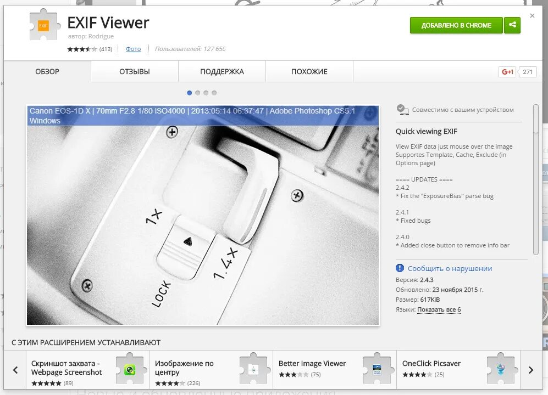Click the Изображение по центру star rating
548x395 pixels.
[170, 383]
